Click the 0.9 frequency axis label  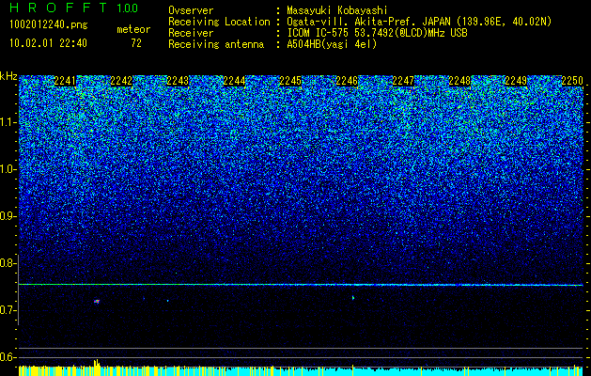pos(8,216)
